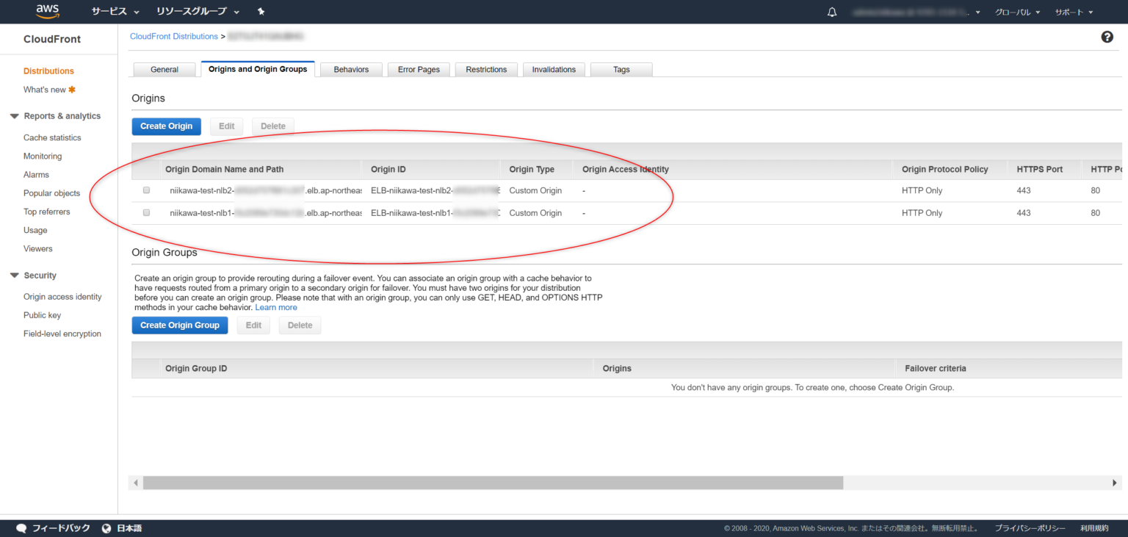Viewport: 1128px width, 537px height.
Task: Open the notifications bell icon
Action: [x=832, y=12]
